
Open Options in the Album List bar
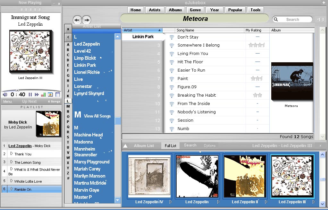(x=210, y=146)
